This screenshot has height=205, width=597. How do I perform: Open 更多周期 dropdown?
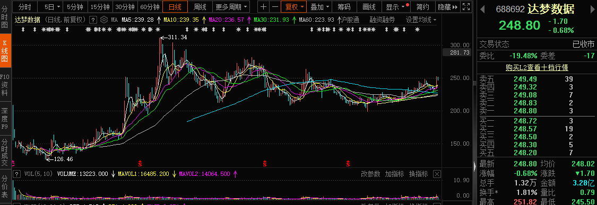pos(231,6)
